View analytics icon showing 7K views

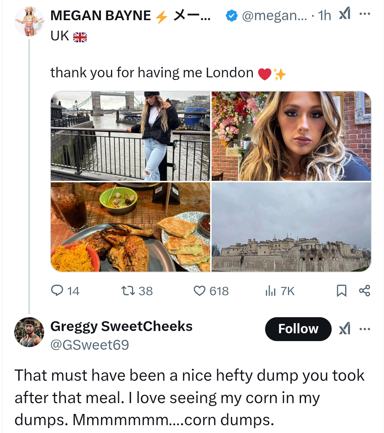pos(270,291)
